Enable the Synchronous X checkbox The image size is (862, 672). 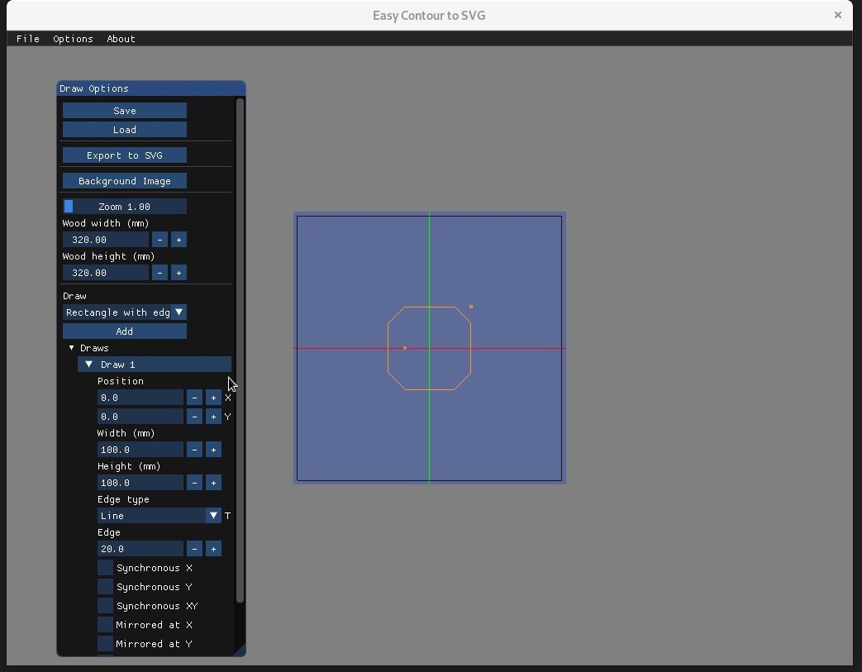tap(105, 568)
